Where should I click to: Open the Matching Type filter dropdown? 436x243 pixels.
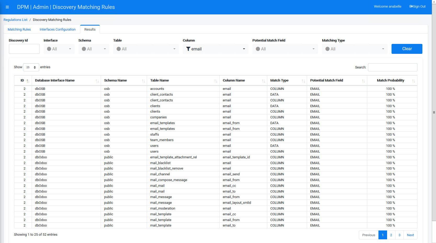coord(355,49)
